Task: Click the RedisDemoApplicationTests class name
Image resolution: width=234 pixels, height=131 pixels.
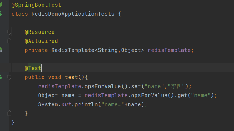Action: coord(73,14)
